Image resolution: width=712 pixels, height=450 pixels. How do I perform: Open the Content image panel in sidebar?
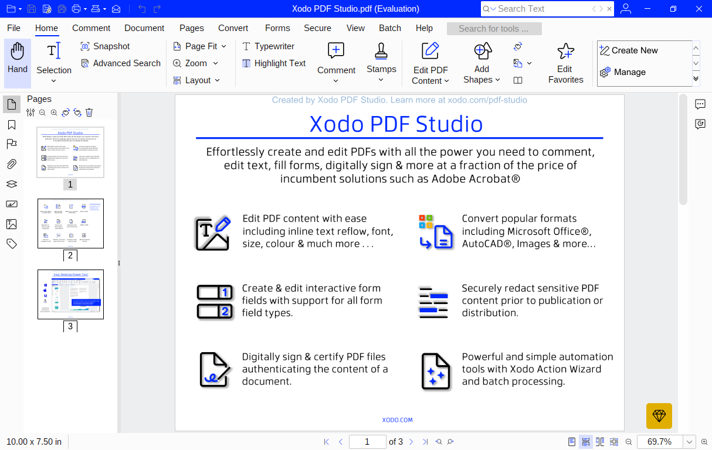click(12, 224)
